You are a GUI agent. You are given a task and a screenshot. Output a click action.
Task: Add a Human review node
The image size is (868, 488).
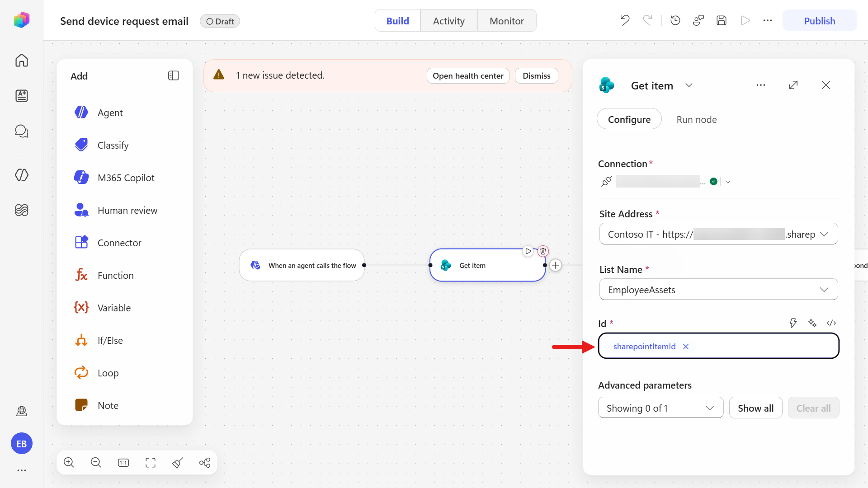pos(124,210)
